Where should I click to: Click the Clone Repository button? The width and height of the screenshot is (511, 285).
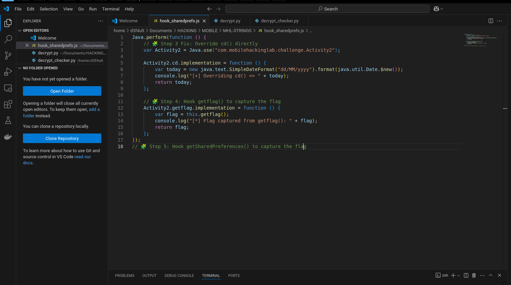[62, 138]
